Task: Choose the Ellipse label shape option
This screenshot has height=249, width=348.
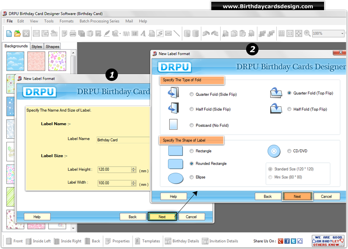Action: click(x=192, y=177)
